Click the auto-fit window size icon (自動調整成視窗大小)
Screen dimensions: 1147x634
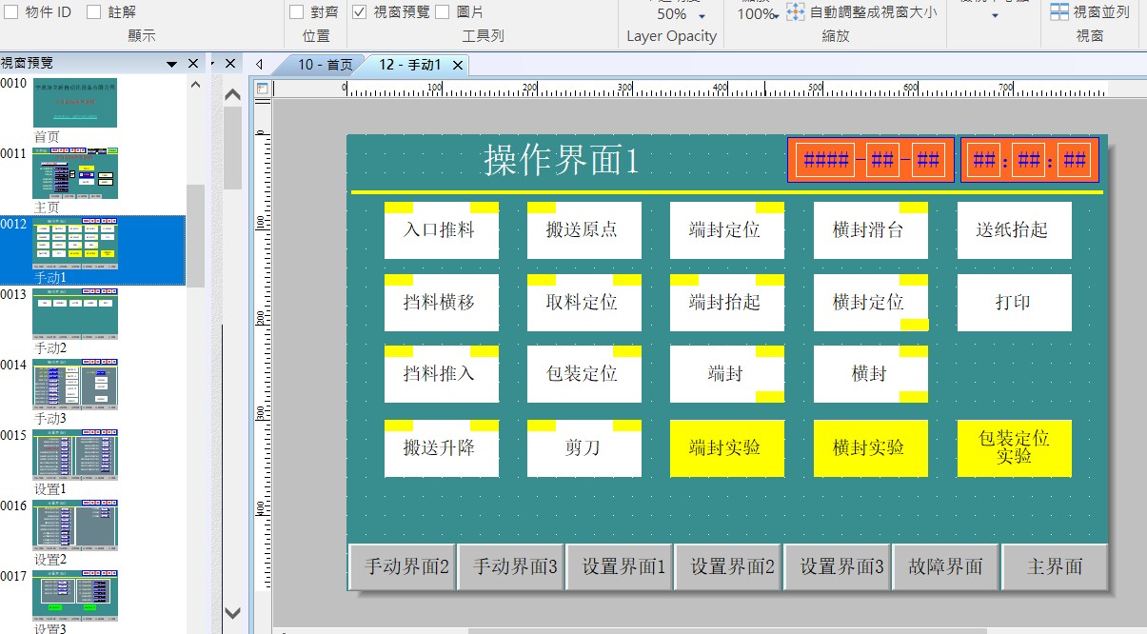pos(796,12)
